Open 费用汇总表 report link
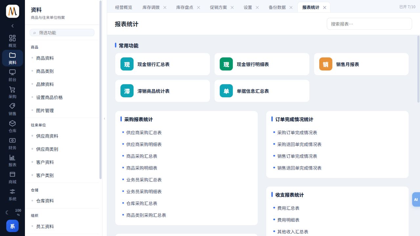Viewport: 420px width, 236px height. 288,208
